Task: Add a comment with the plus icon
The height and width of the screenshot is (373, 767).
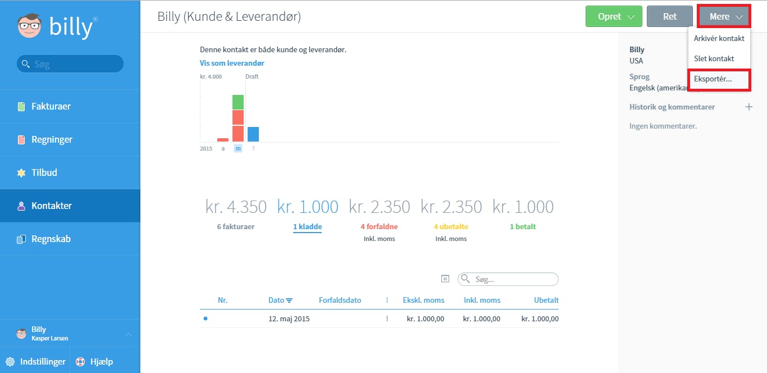Action: pos(748,107)
